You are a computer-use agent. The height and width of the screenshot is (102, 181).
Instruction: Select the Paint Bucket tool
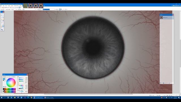[1, 21]
